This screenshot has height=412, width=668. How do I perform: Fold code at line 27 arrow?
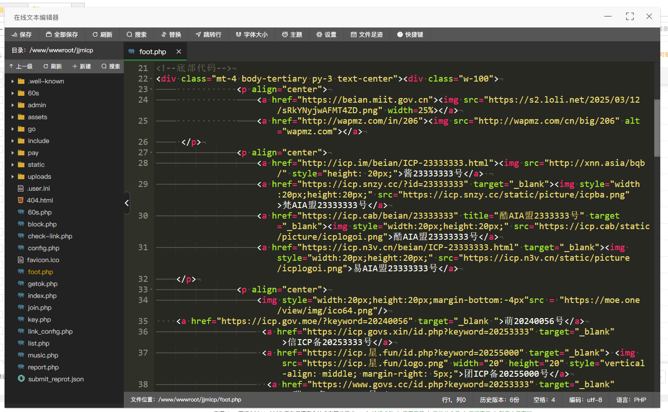tap(151, 153)
